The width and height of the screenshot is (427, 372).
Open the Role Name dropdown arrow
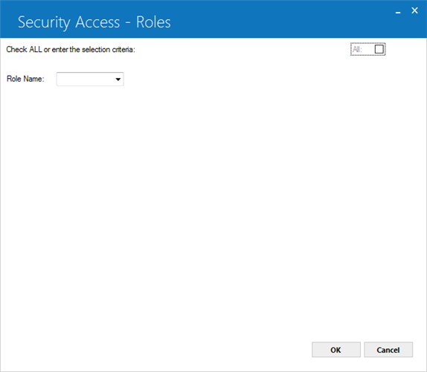coord(118,79)
